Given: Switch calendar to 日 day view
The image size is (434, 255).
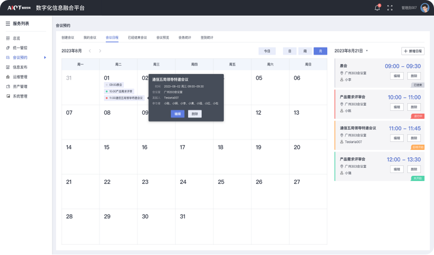Looking at the screenshot, I should click(x=290, y=51).
